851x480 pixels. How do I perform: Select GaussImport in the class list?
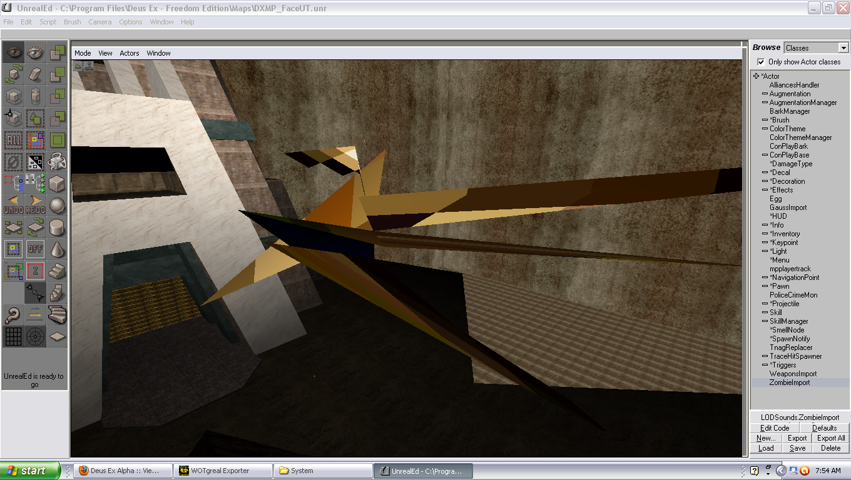(788, 207)
